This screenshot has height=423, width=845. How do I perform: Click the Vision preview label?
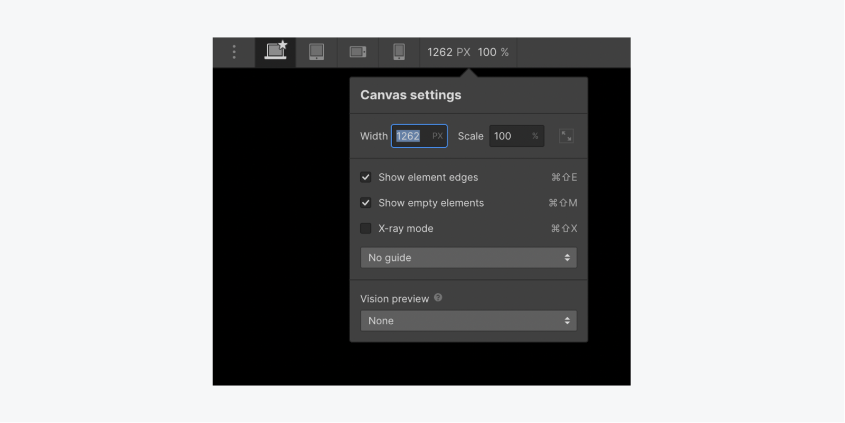click(395, 299)
